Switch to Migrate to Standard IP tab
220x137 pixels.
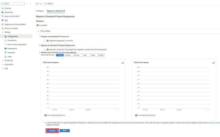pos(56,11)
